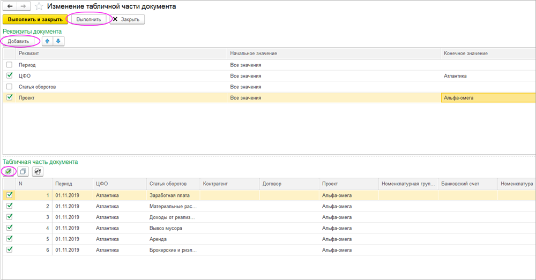Close the form with the Закрыть button
The image size is (536, 280).
point(126,19)
